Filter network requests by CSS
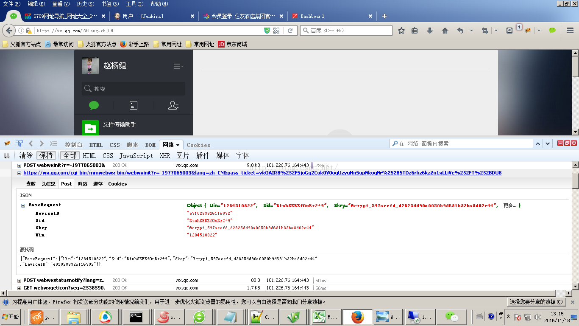 coord(108,156)
